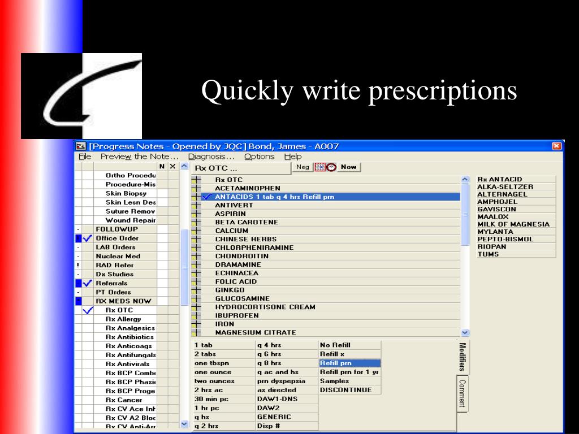Viewport: 579px width, 434px height.
Task: Open the File menu
Action: tap(85, 157)
